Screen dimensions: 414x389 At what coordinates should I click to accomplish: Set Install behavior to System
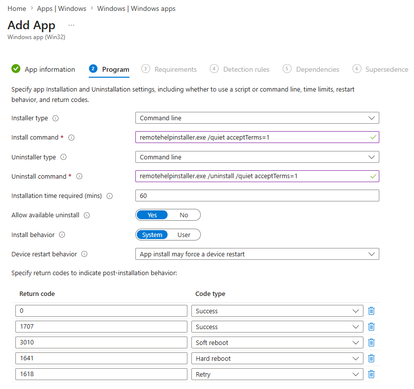point(152,235)
